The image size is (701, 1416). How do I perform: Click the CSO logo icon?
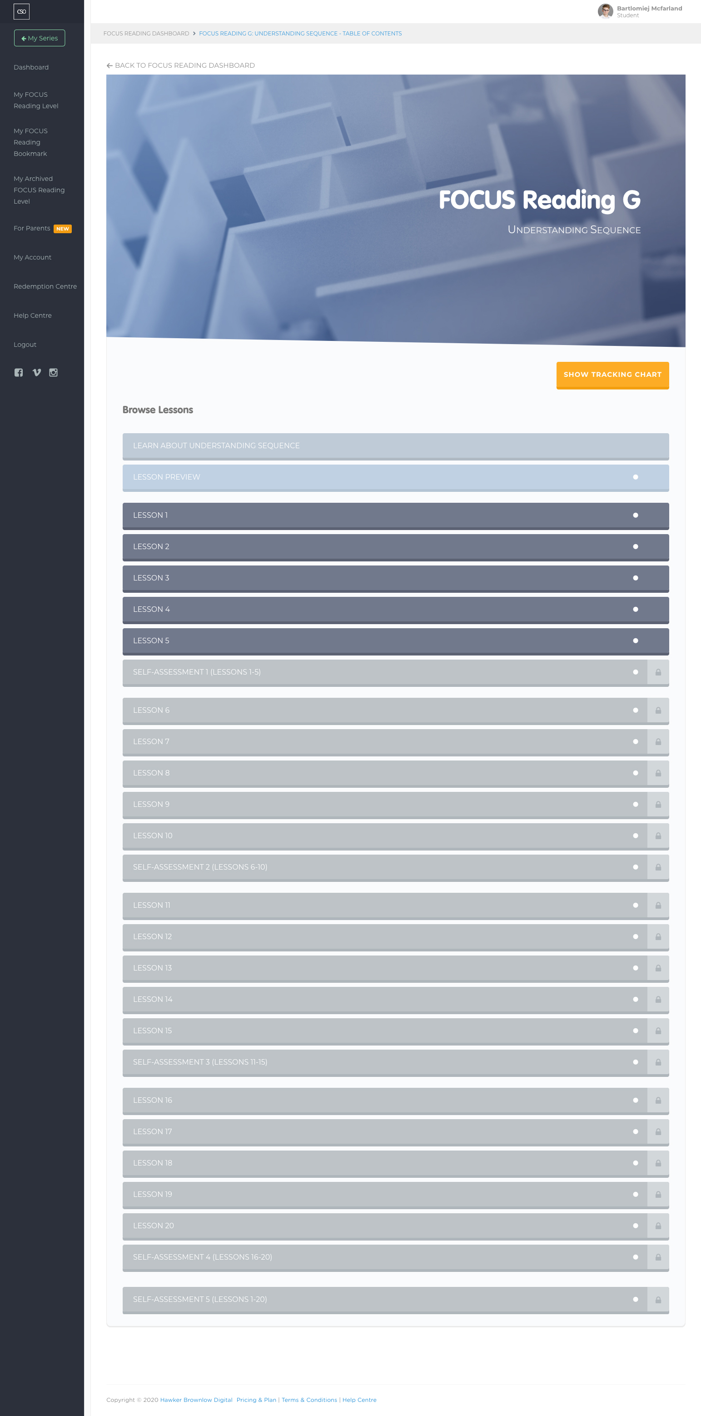click(x=21, y=11)
